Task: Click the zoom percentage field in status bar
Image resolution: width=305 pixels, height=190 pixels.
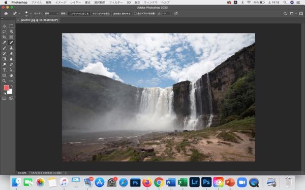Action: tap(22, 173)
